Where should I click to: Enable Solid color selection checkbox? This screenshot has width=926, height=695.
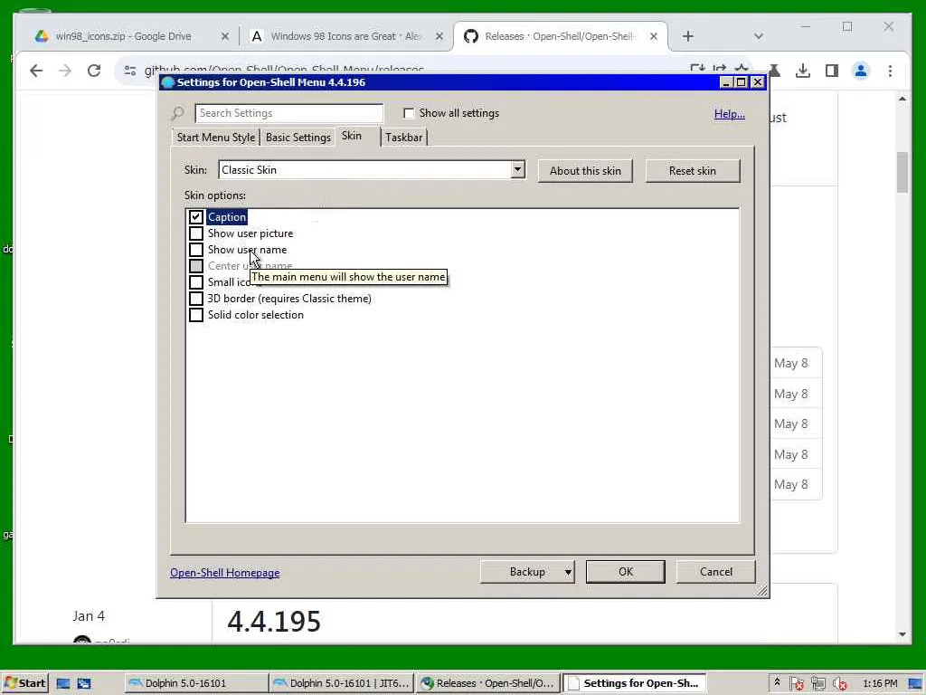click(x=196, y=315)
